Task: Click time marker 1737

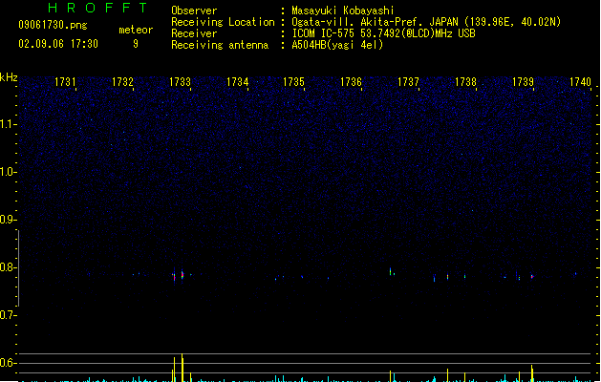Action: [408, 82]
